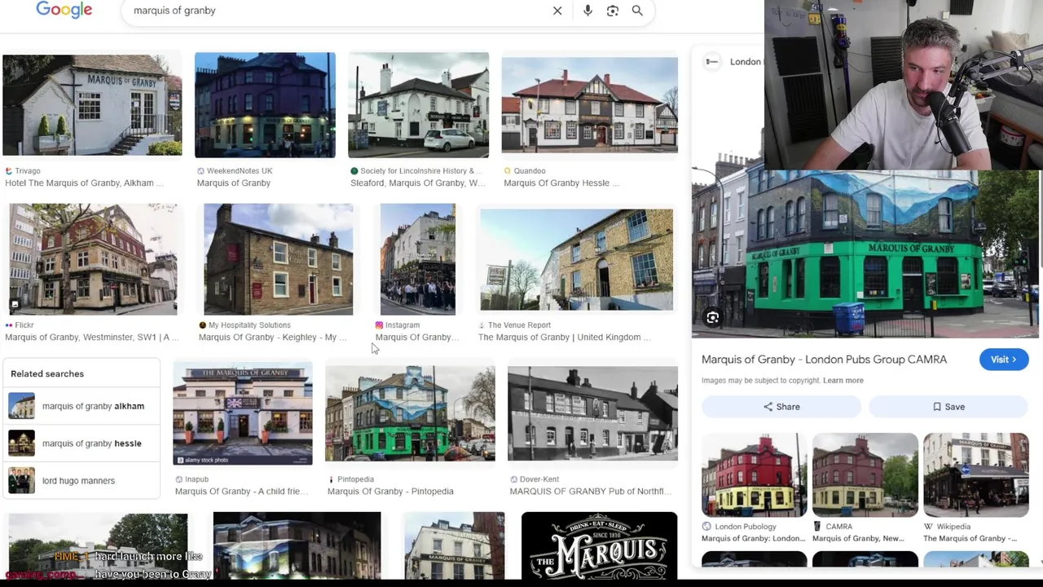Open Marquis of Granby London Pubs Group title
1043x587 pixels.
(x=824, y=360)
